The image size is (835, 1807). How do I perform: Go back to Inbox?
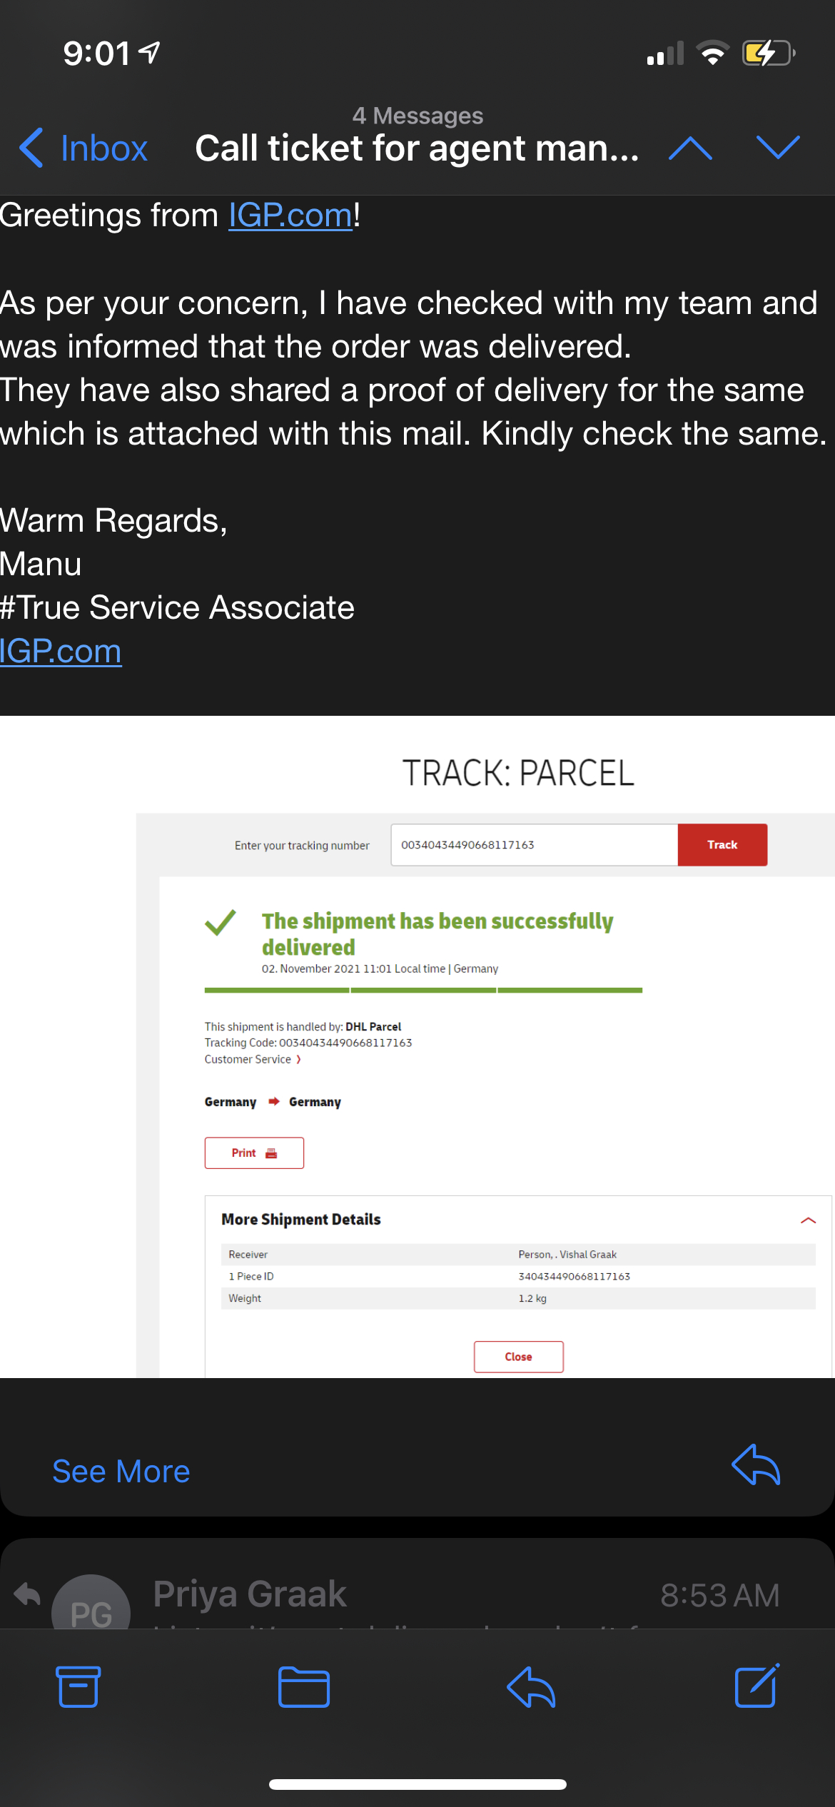point(83,148)
